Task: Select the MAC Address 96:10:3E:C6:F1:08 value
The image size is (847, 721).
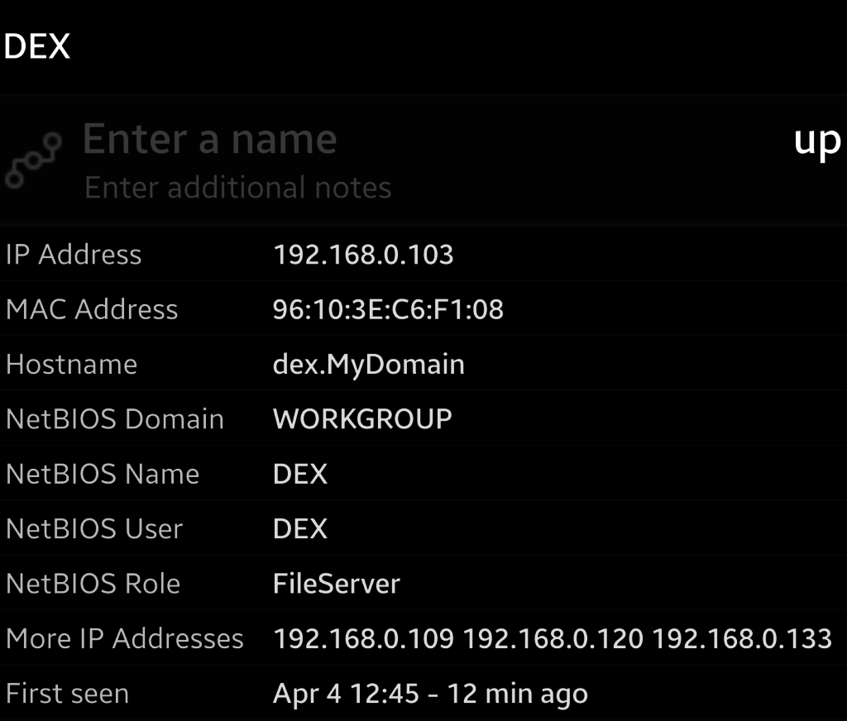Action: (x=388, y=309)
